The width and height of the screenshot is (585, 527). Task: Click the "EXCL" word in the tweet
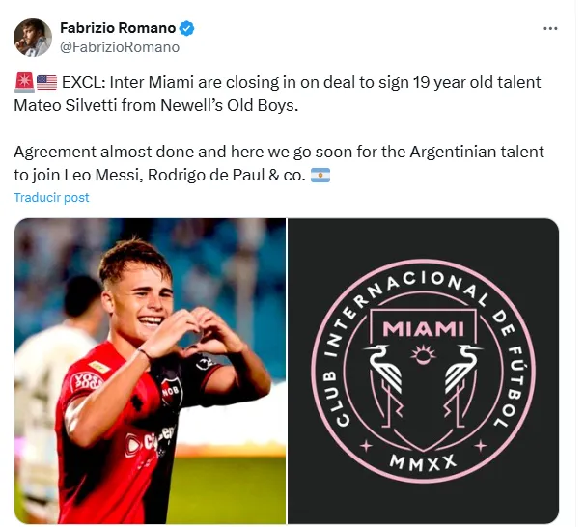pos(82,82)
